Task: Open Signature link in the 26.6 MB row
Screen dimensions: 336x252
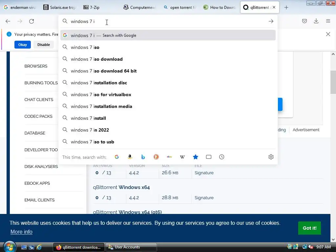Action: point(204,173)
